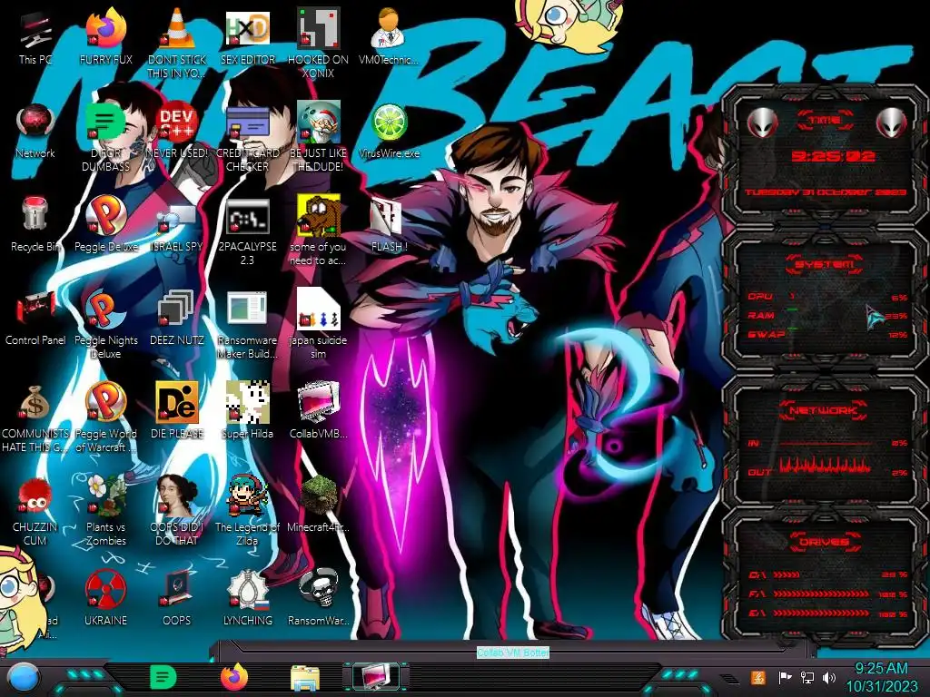Select the Ransomware Maker Build... icon
The height and width of the screenshot is (697, 930).
pos(247,309)
